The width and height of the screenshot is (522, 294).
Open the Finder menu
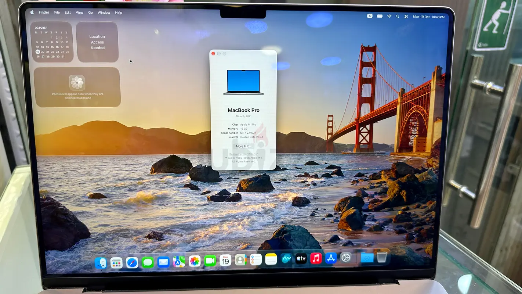44,12
